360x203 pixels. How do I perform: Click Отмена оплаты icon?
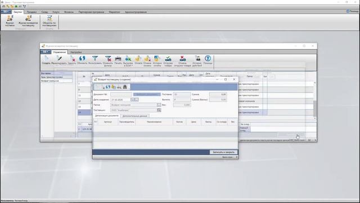pos(147,61)
